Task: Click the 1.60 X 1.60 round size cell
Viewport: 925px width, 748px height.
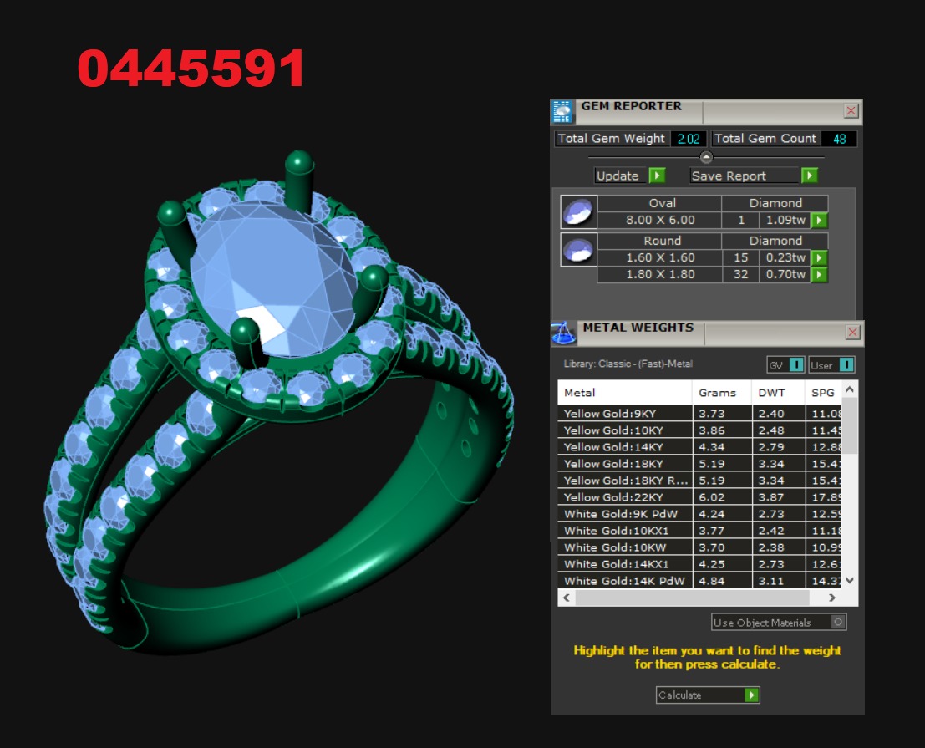Action: pyautogui.click(x=660, y=257)
